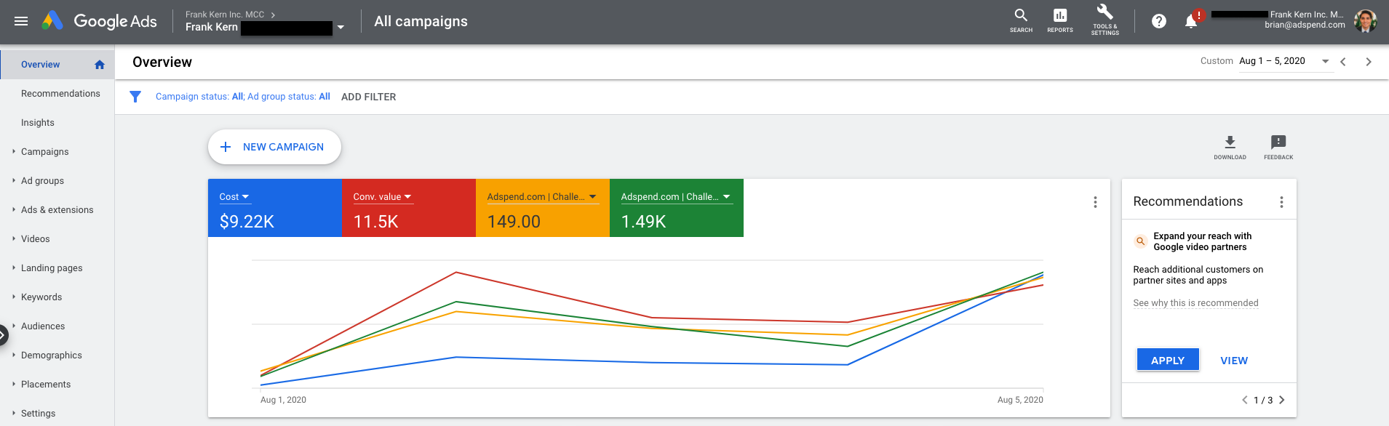Open the hamburger main menu
The height and width of the screenshot is (426, 1389).
tap(21, 21)
